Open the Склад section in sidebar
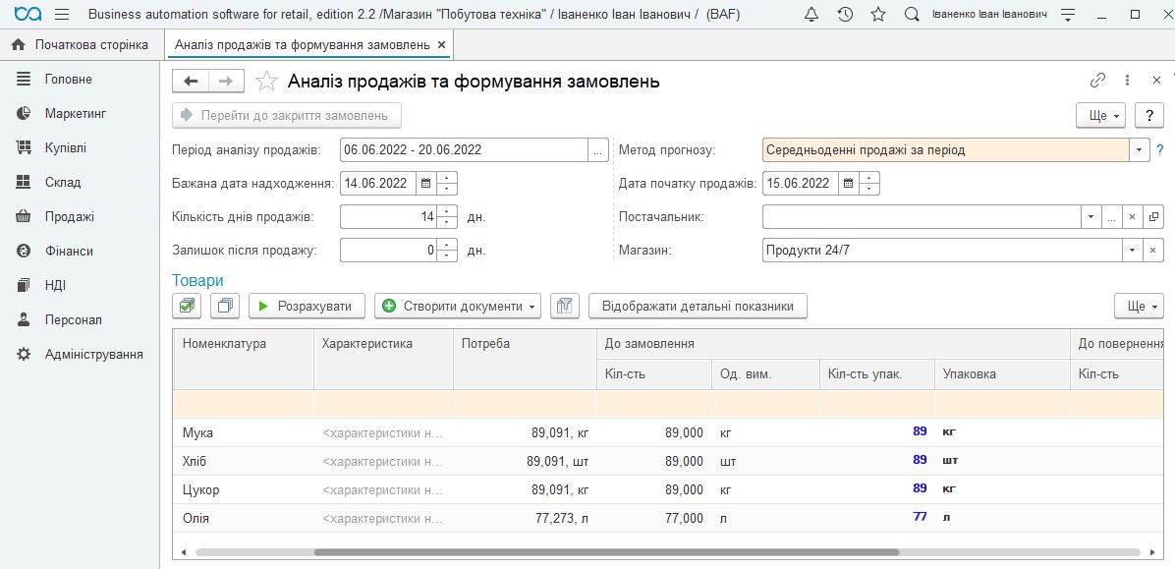 [x=63, y=182]
